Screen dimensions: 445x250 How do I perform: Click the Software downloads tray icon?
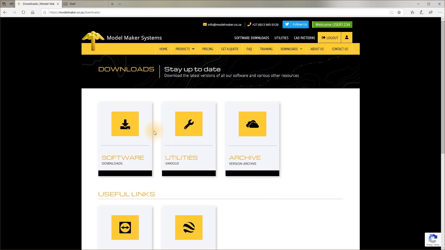point(125,124)
